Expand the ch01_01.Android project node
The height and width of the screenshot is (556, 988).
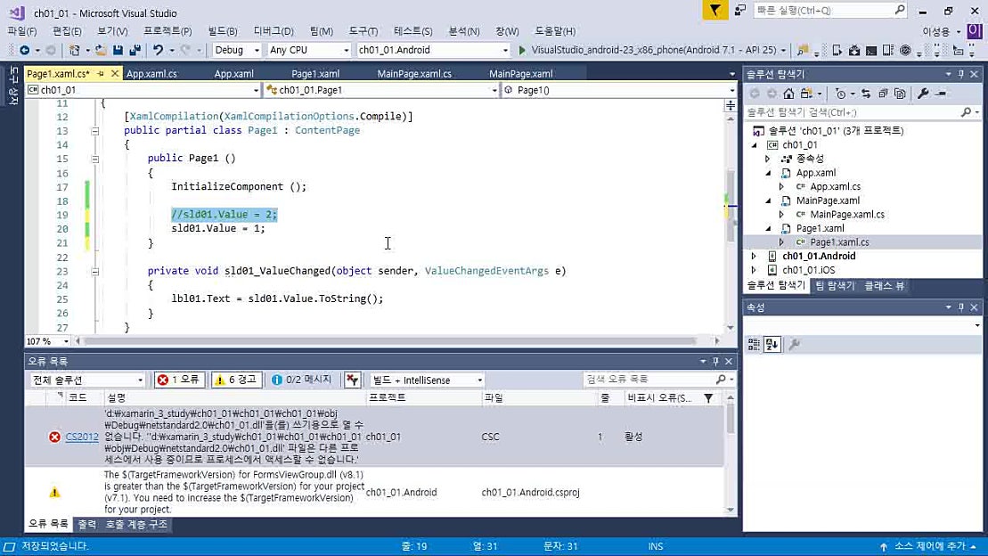pos(755,257)
